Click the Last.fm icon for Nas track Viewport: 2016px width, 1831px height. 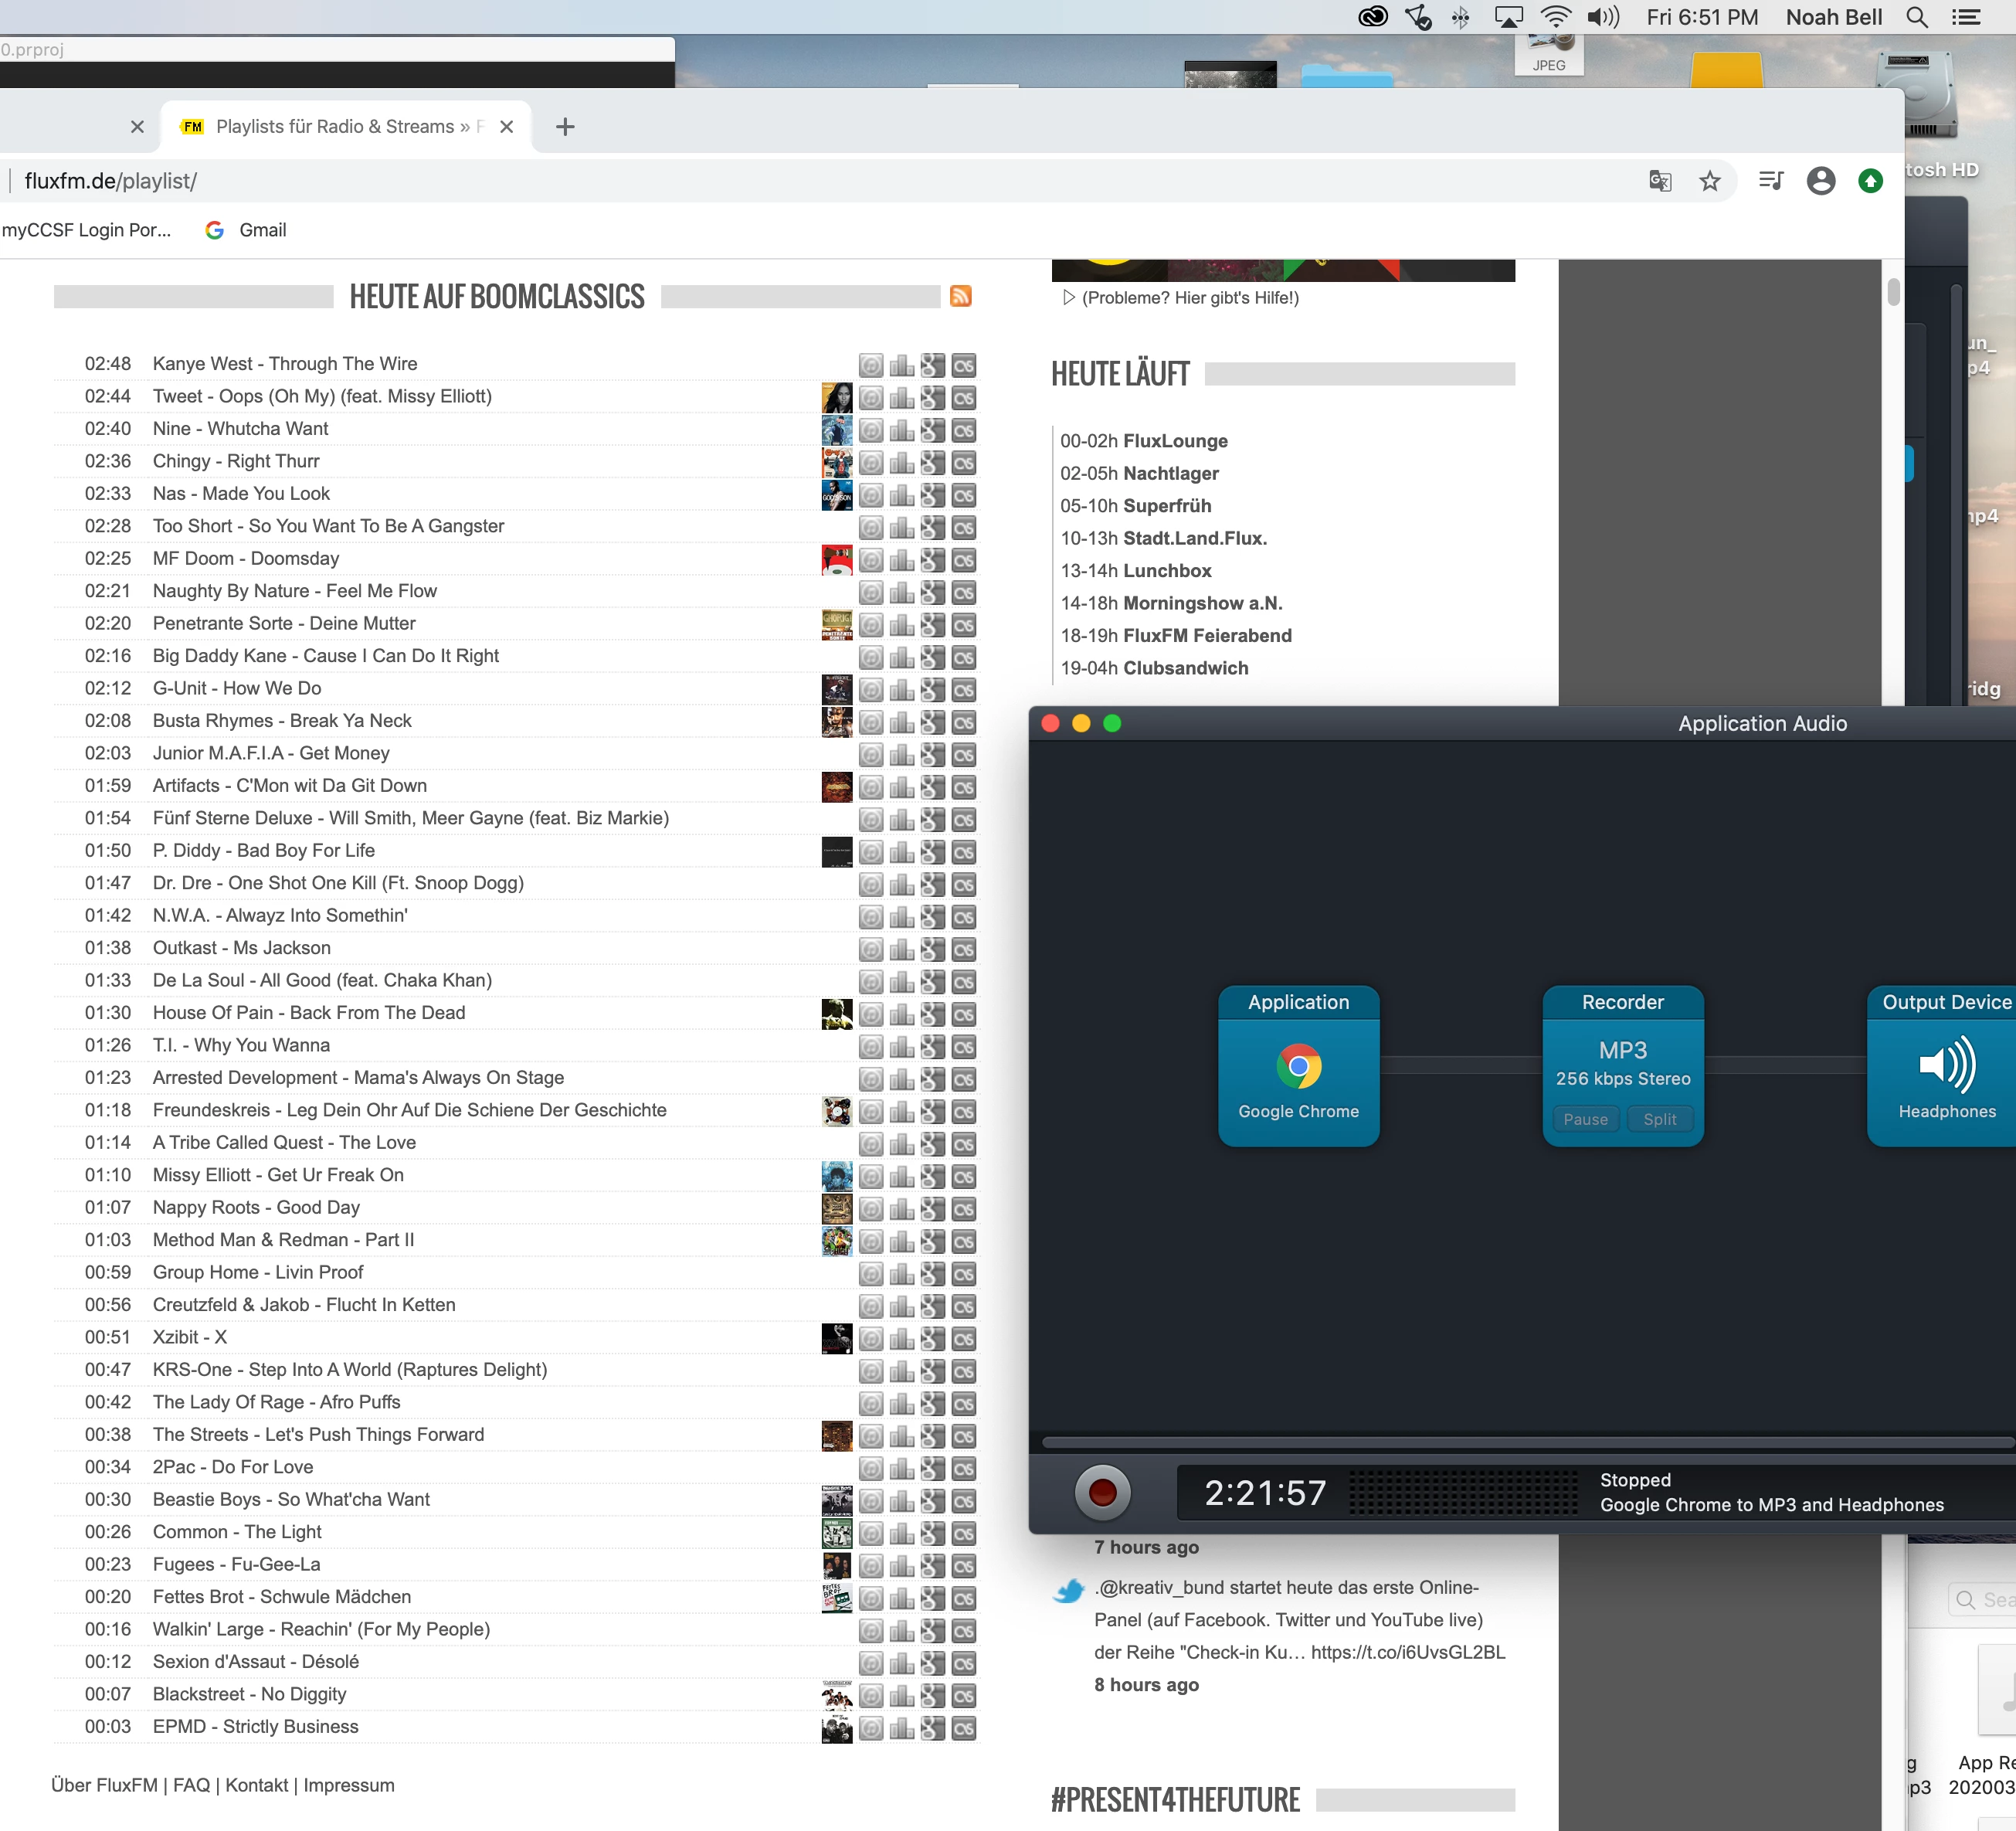pos(963,496)
